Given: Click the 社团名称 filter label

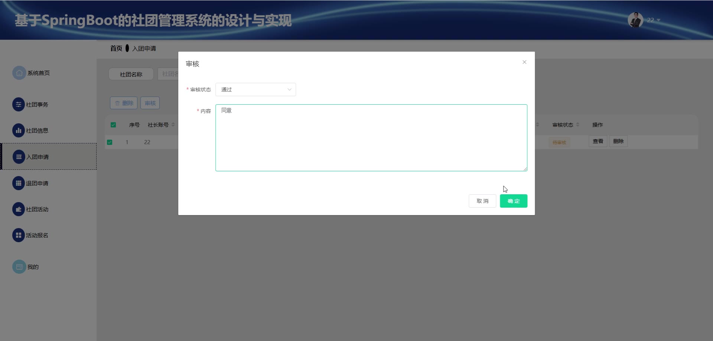Looking at the screenshot, I should coord(131,74).
